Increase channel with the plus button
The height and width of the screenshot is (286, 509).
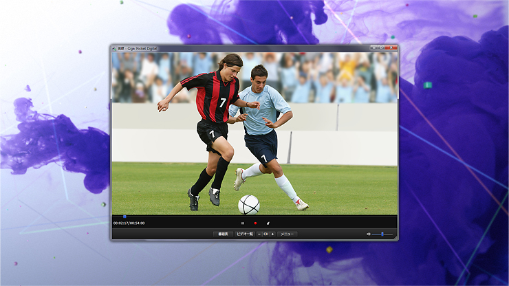[x=272, y=234]
